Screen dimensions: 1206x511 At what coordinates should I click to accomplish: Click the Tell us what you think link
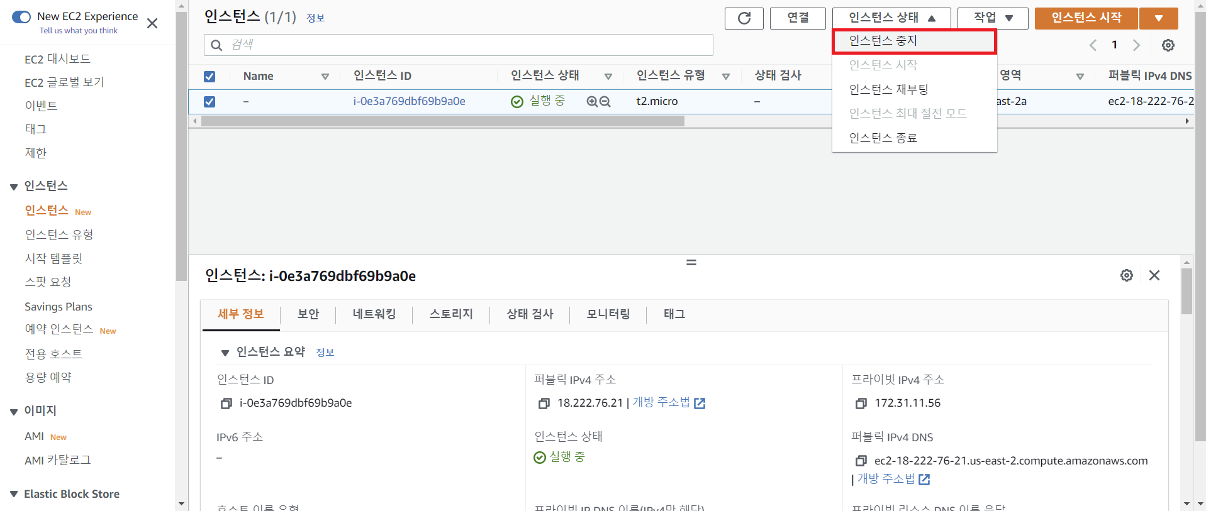(79, 30)
